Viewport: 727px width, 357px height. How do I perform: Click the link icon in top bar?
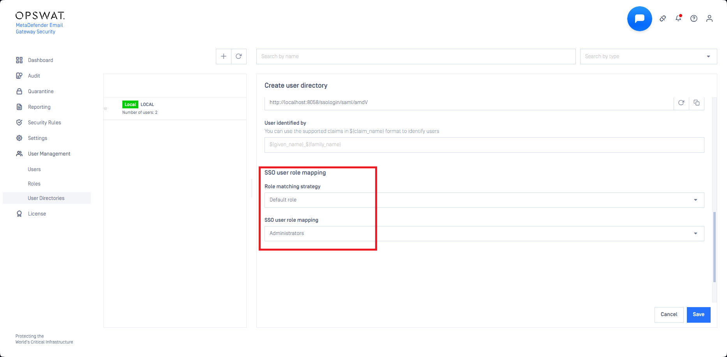point(663,19)
